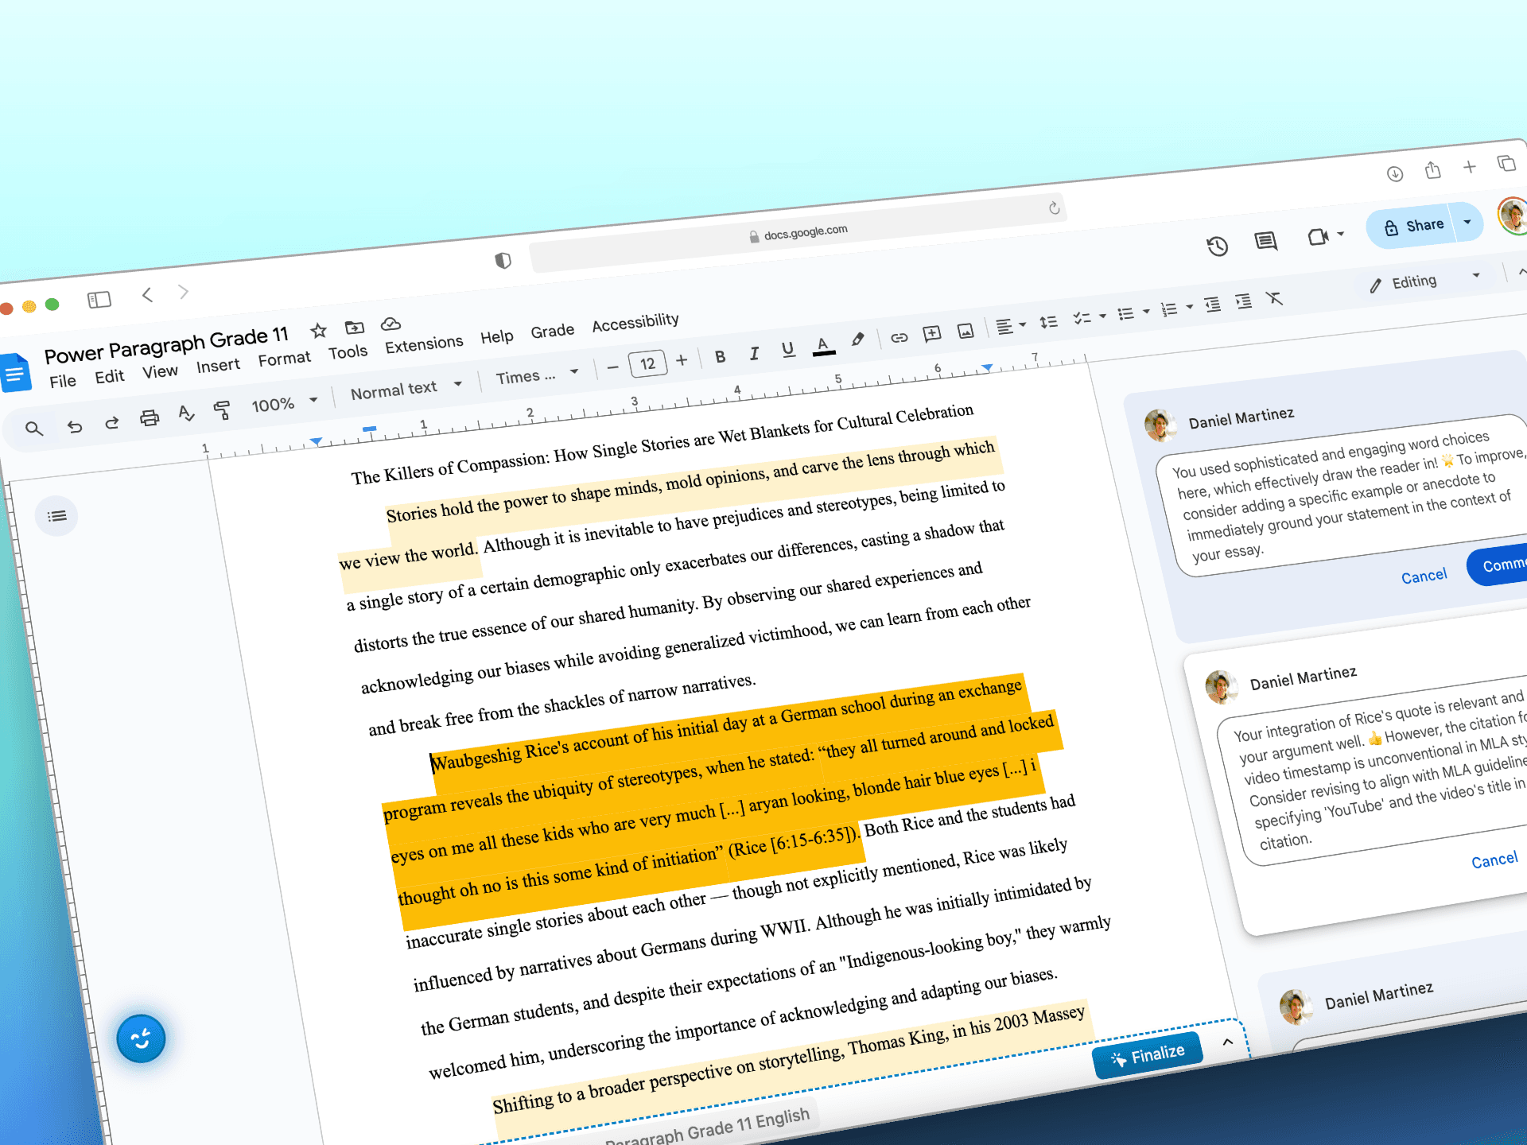The height and width of the screenshot is (1145, 1527).
Task: Open the text alignment dropdown
Action: 1011,325
